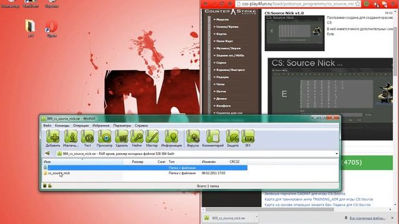Launch the Мастер (Wizard) tool
399x224 pixels.
tap(152, 138)
